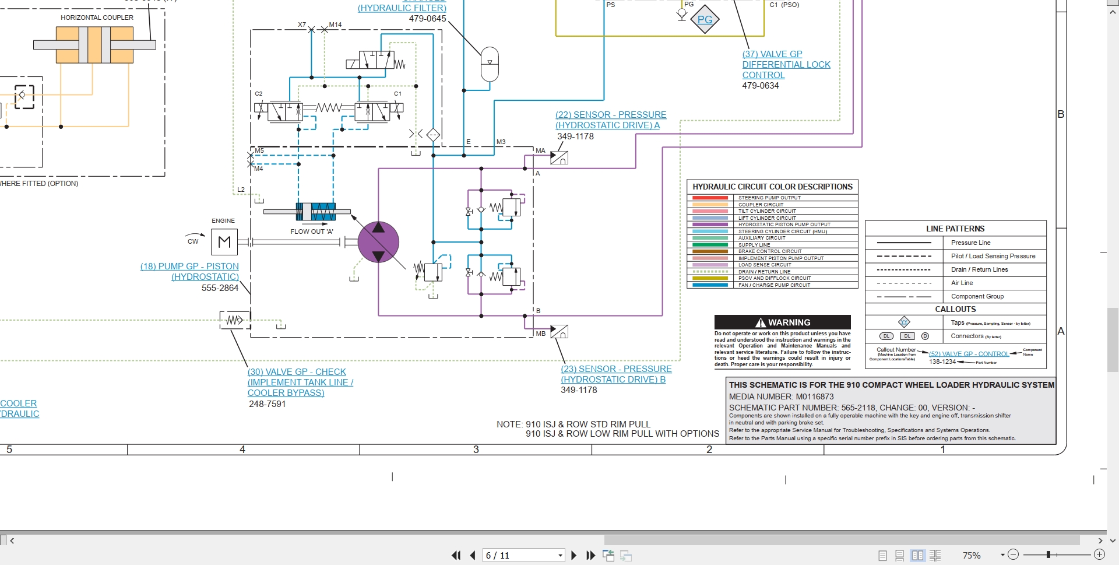The width and height of the screenshot is (1119, 565).
Task: Jump to the last page
Action: click(x=590, y=556)
